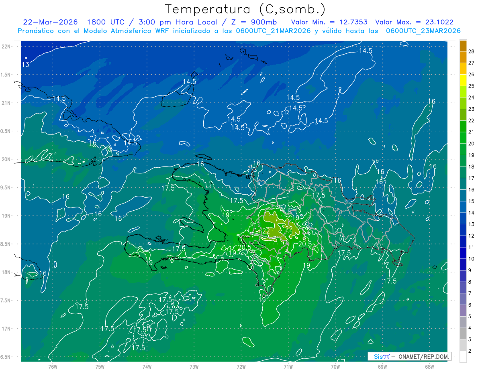Viewport: 482px width, 372px height.
Task: Click the Temperatura (C,somb.) title
Action: [245, 9]
